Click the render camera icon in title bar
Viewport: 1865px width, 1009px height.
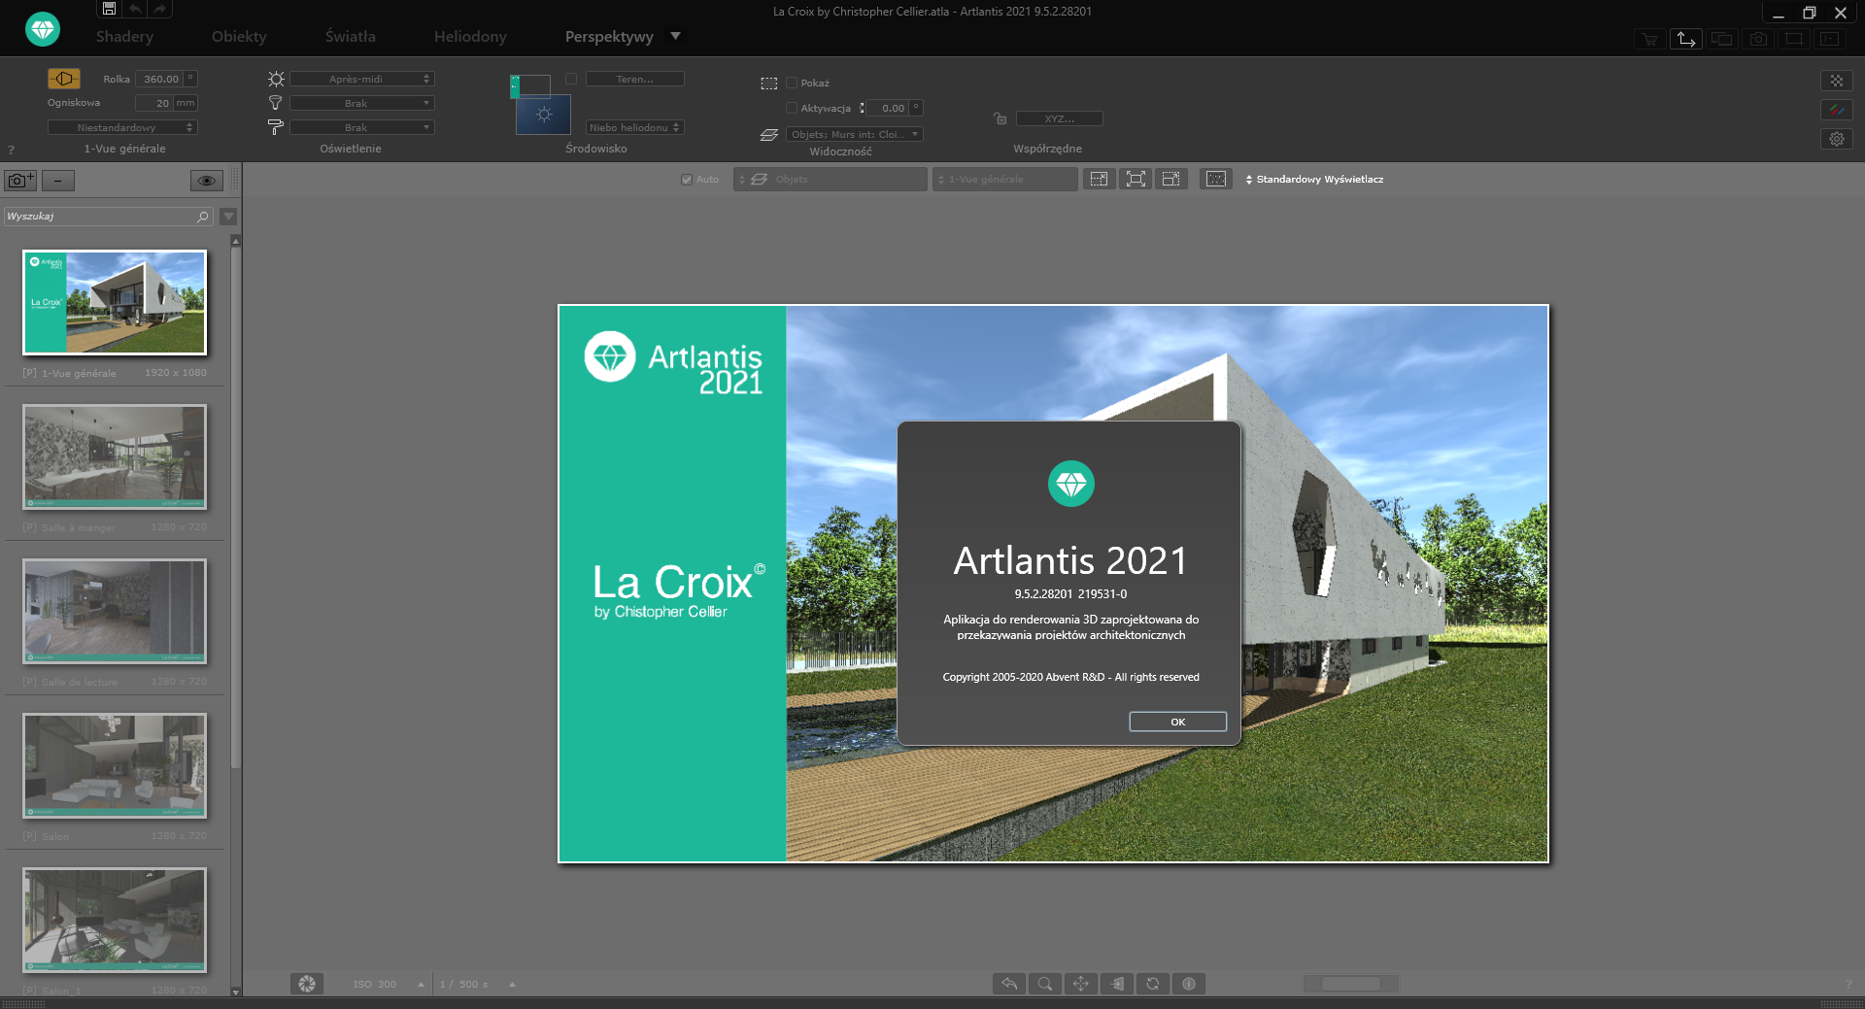coord(1758,39)
